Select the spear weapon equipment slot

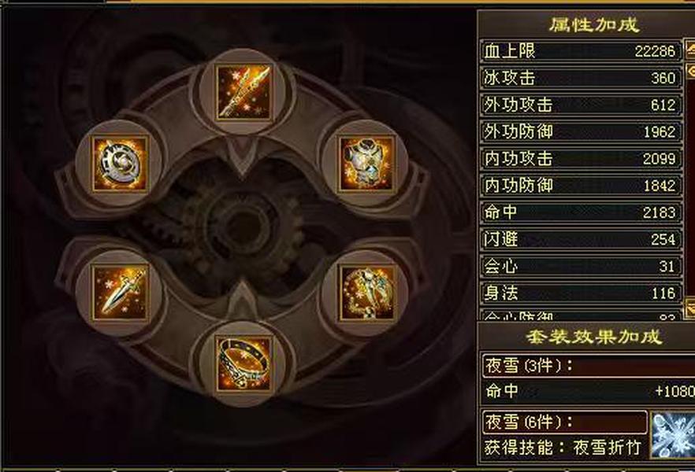click(x=243, y=93)
